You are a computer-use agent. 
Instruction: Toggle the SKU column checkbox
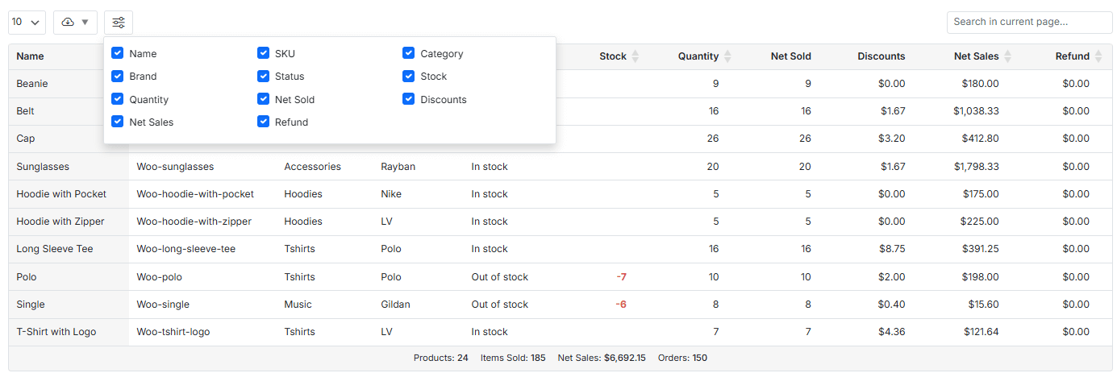[263, 53]
